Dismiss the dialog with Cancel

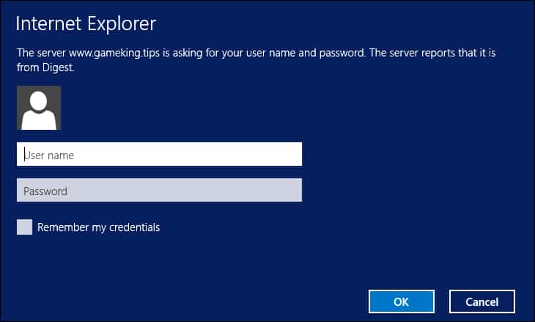pyautogui.click(x=482, y=301)
